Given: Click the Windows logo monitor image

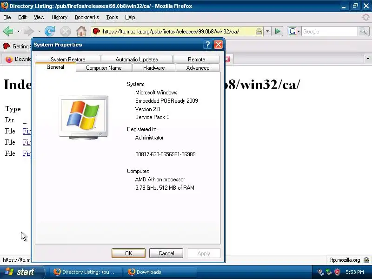Looking at the screenshot, I should click(84, 118).
